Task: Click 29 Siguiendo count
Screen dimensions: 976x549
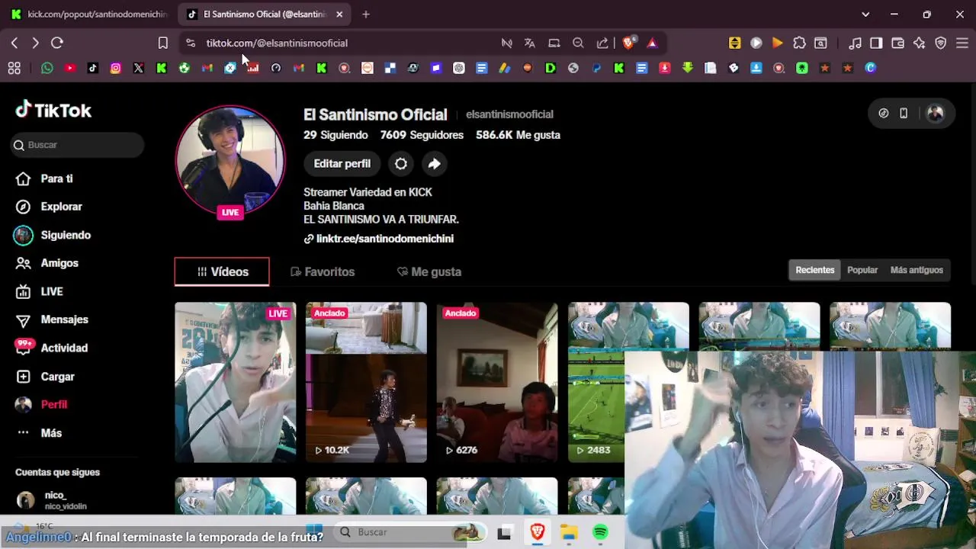Action: 335,135
